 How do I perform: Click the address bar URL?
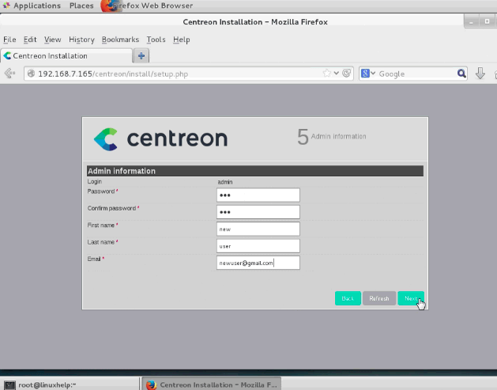point(113,74)
